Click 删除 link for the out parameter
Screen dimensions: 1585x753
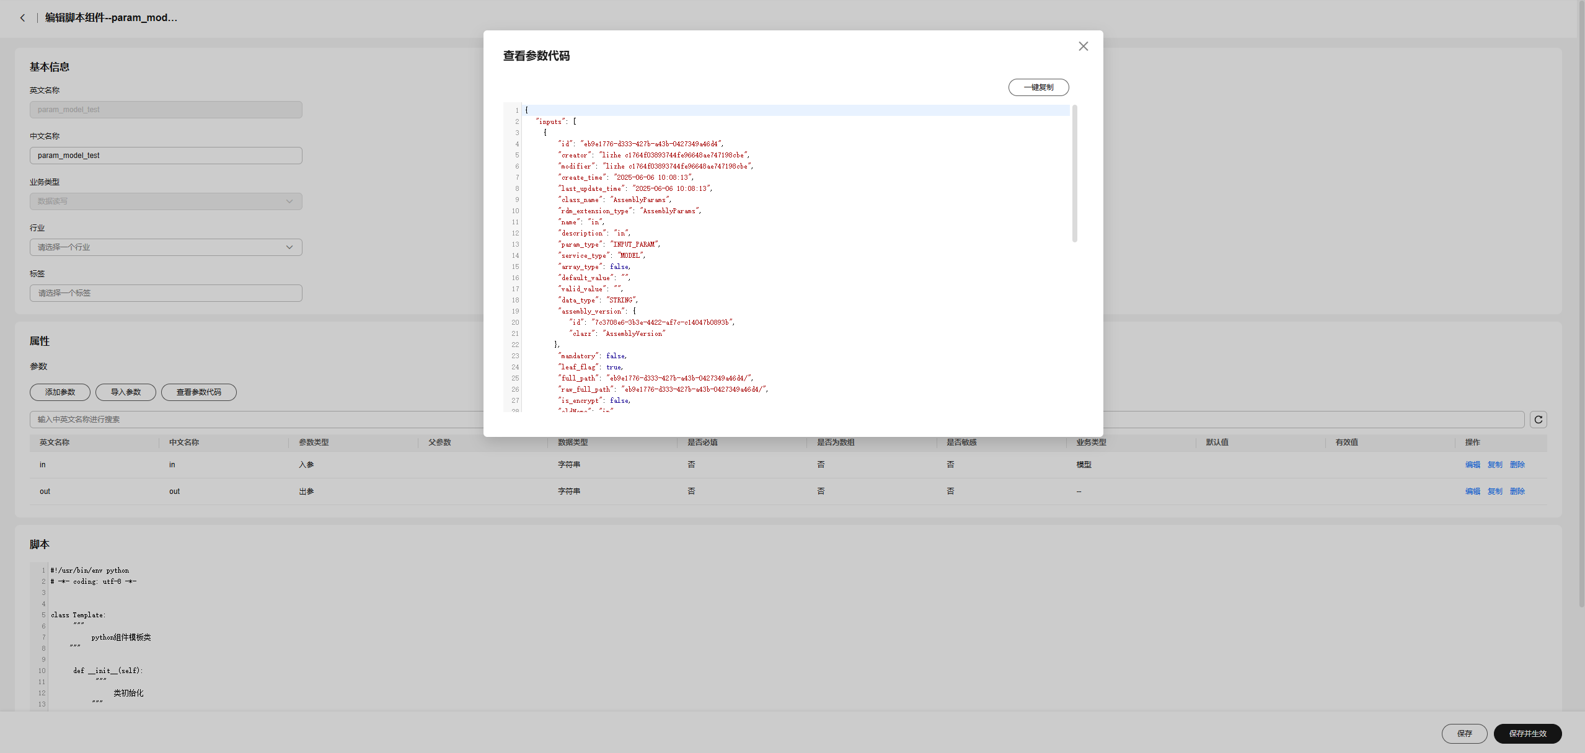1517,491
